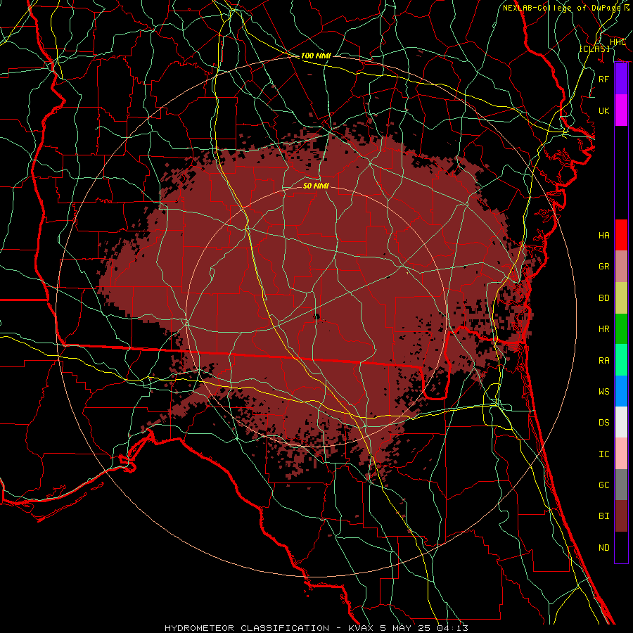
Task: Click the DS legend label
Action: [x=604, y=422]
